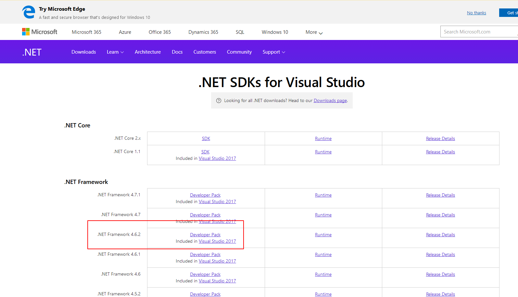Open the Learn dropdown
The width and height of the screenshot is (518, 297).
point(115,52)
